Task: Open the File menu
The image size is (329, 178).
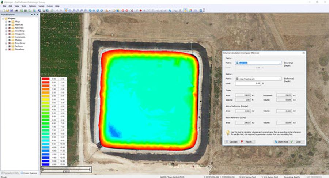Action: click(5, 6)
